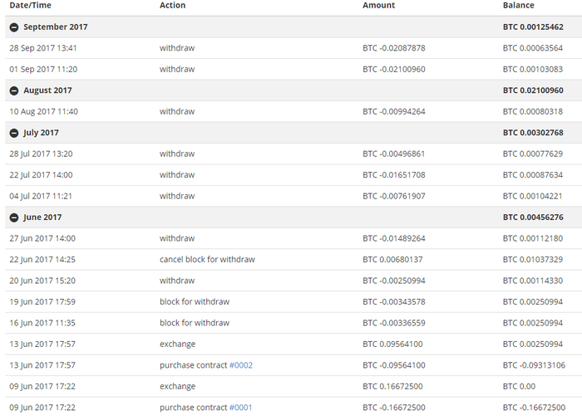Select the 16 Jun block for withdraw row

293,323
